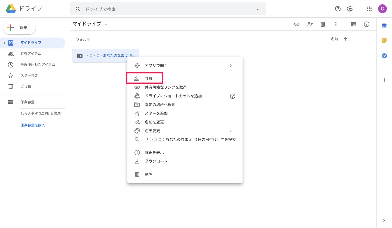Open the Google apps grid
392x228 pixels.
(x=369, y=9)
